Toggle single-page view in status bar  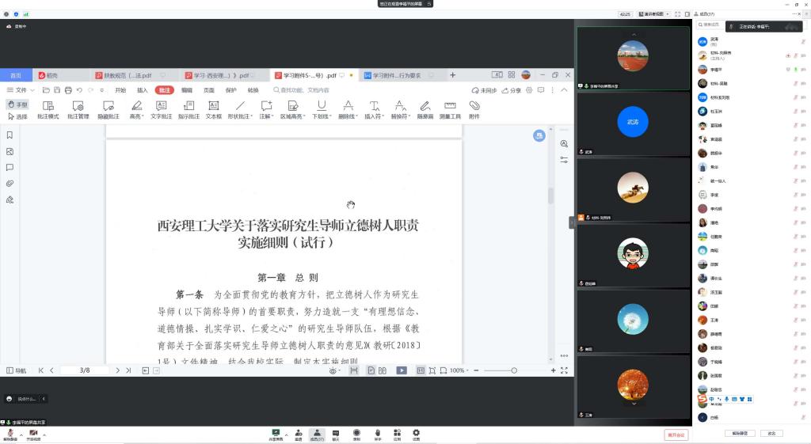[x=371, y=370]
